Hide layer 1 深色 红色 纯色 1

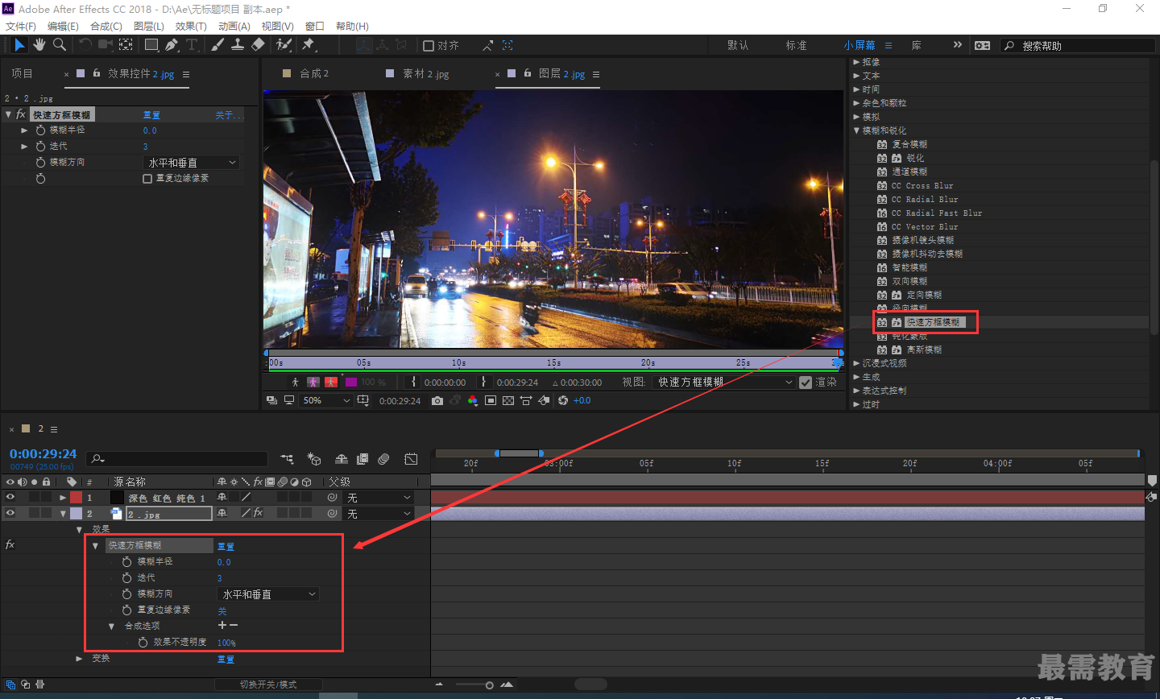[x=10, y=498]
